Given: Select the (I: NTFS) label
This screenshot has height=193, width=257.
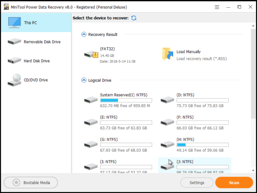Looking at the screenshot, I should (108, 162).
